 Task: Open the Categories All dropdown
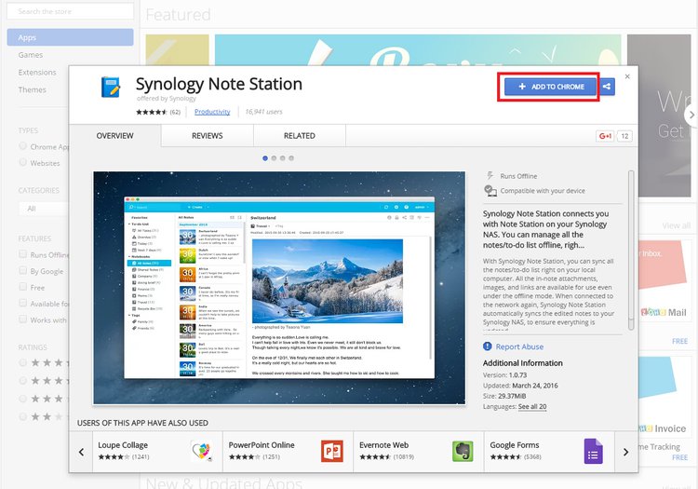(44, 209)
